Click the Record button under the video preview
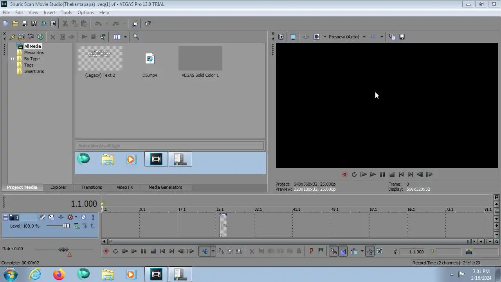501x282 pixels. point(345,175)
